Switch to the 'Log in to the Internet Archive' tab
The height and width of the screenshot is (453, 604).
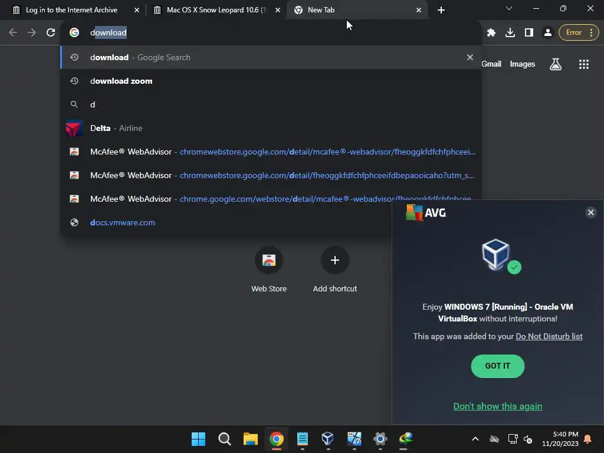[x=71, y=10]
